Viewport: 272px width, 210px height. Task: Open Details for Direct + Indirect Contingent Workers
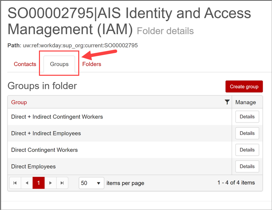pyautogui.click(x=247, y=117)
